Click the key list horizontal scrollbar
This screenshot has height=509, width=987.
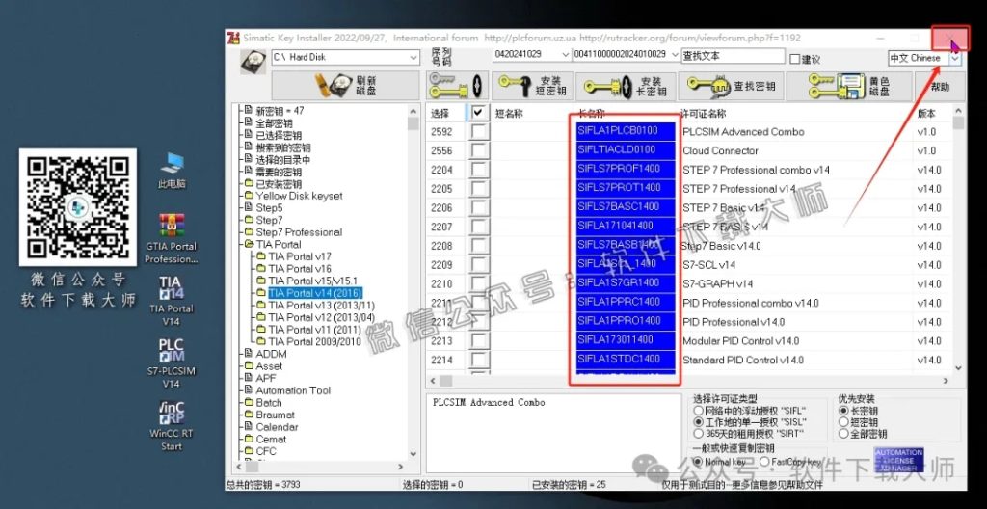click(688, 381)
